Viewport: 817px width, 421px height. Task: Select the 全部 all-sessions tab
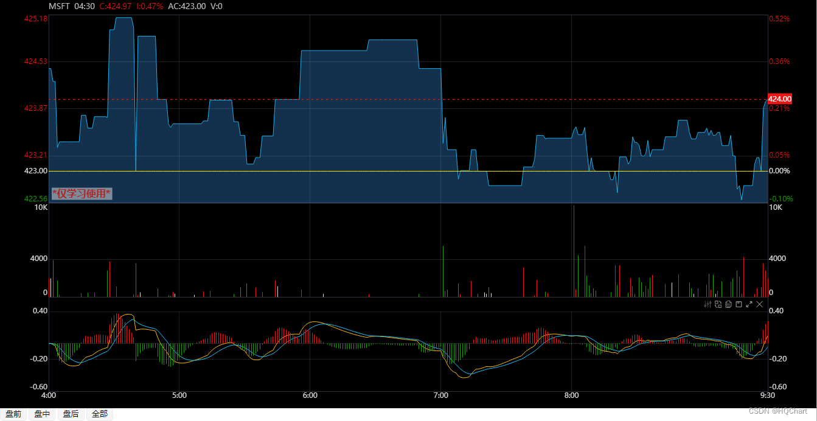(100, 414)
